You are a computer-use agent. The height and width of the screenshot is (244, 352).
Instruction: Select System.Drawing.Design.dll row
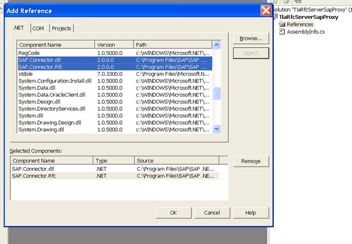coord(115,123)
